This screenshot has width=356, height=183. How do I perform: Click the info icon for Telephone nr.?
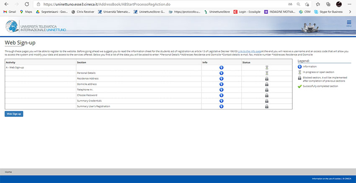tap(221, 90)
